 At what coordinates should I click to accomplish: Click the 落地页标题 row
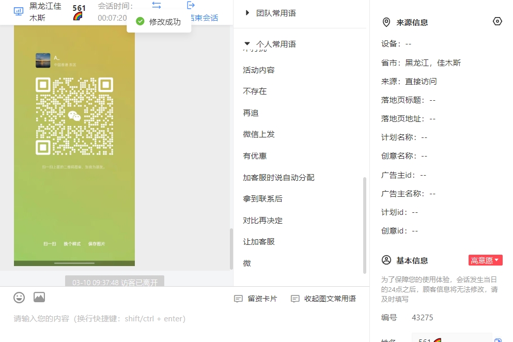(408, 100)
